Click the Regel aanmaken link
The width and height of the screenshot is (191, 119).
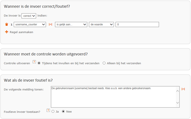(21, 32)
